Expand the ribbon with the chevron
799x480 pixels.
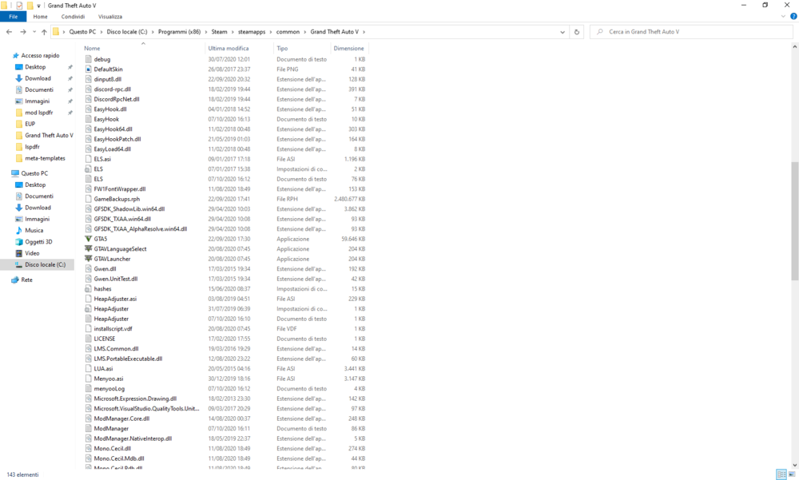point(783,17)
